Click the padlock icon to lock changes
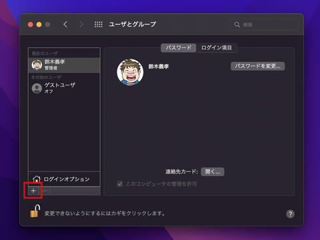This screenshot has height=240, width=320. (35, 211)
